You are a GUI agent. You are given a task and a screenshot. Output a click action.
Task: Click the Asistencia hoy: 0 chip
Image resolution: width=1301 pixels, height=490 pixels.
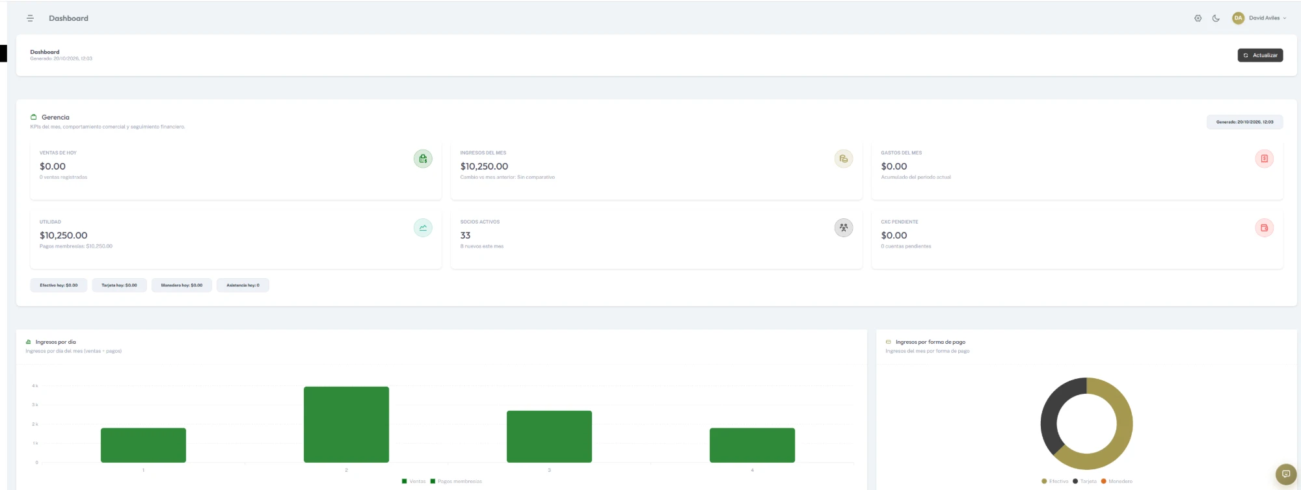(243, 285)
